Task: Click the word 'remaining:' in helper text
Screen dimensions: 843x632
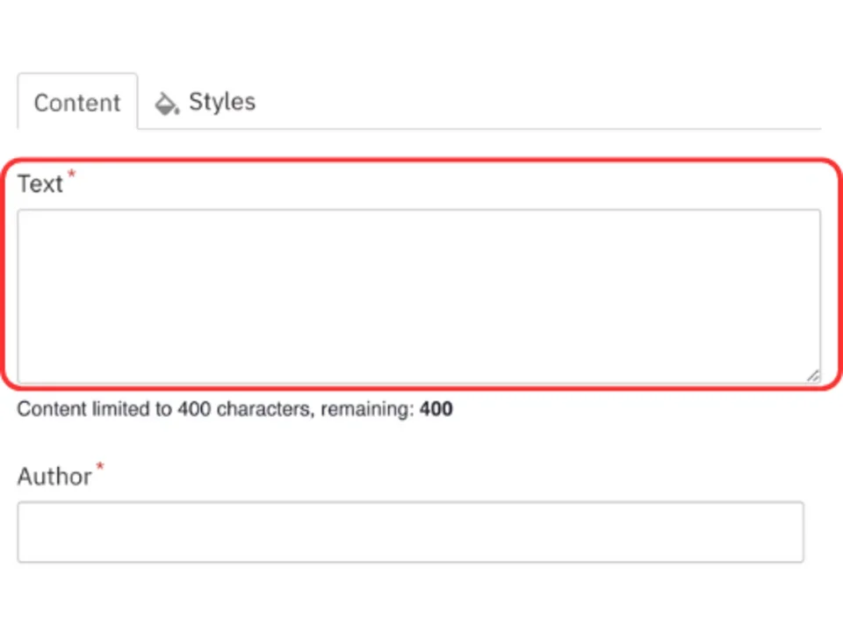Action: click(367, 409)
